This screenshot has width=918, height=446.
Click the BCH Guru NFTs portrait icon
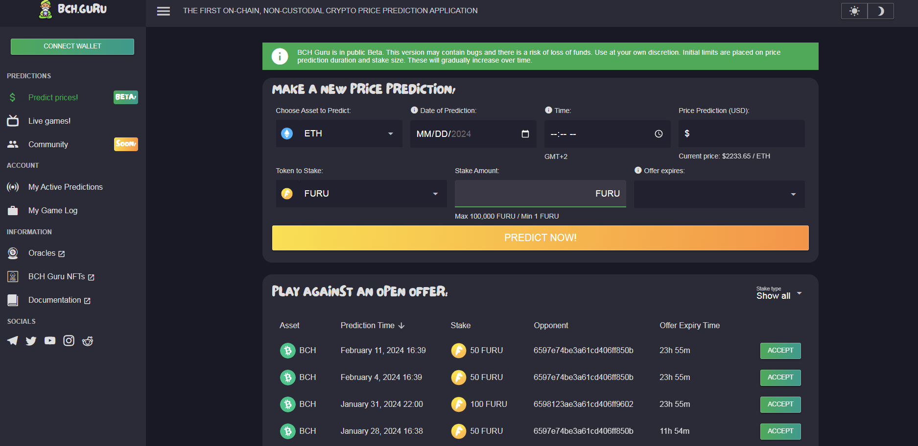click(13, 276)
